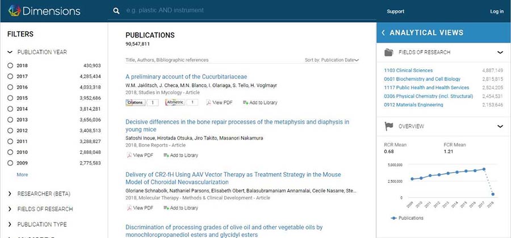The height and width of the screenshot is (238, 511).
Task: Select the 2015 publication year radio button
Action: tap(10, 98)
